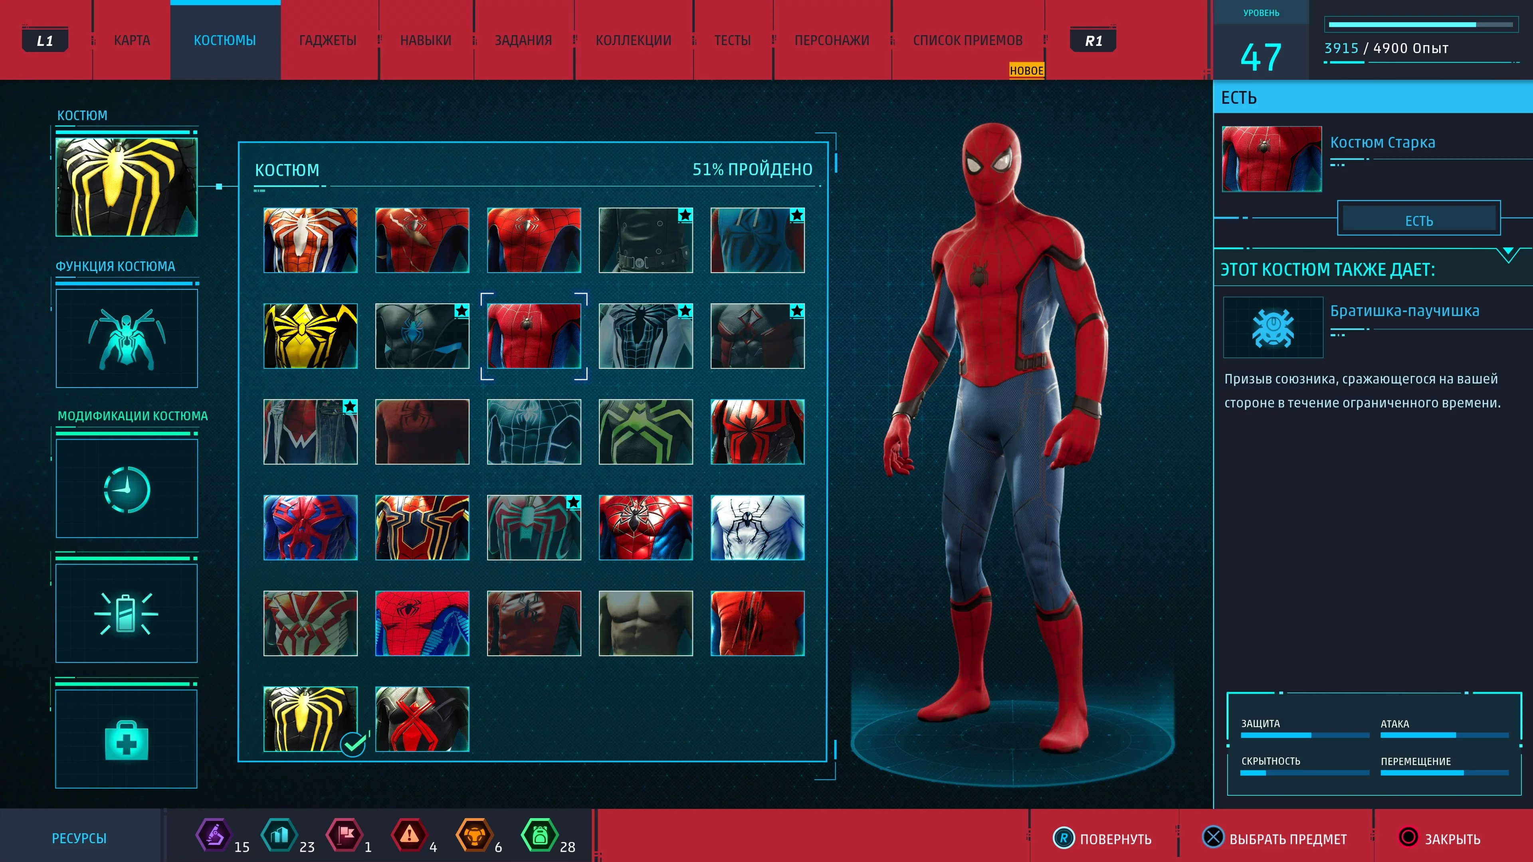The height and width of the screenshot is (862, 1533).
Task: Switch to the ГАДЖЕТЫ tab
Action: tap(327, 40)
